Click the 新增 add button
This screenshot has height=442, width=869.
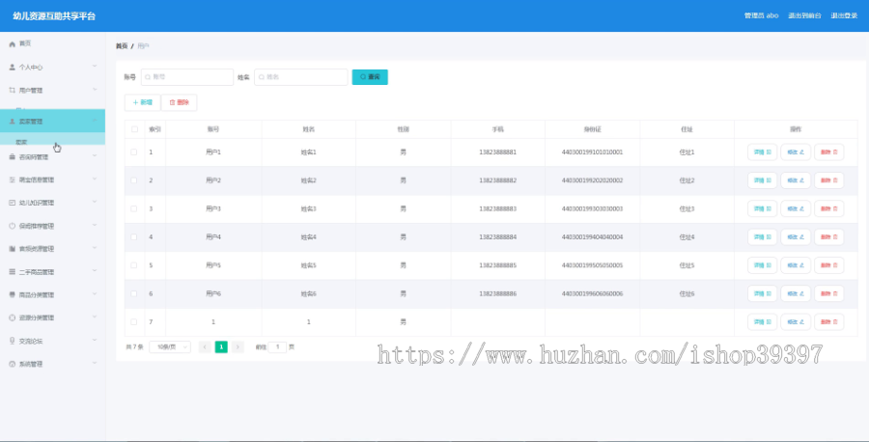tap(143, 102)
